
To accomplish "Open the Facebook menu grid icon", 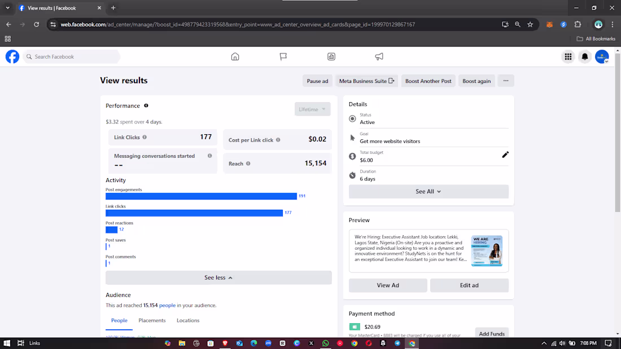I will 568,56.
